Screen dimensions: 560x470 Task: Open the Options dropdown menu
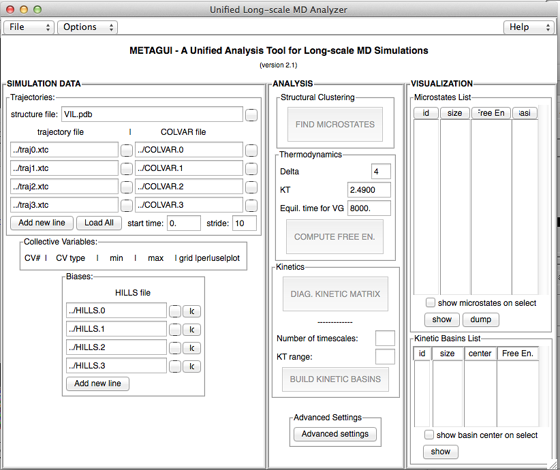pyautogui.click(x=87, y=27)
